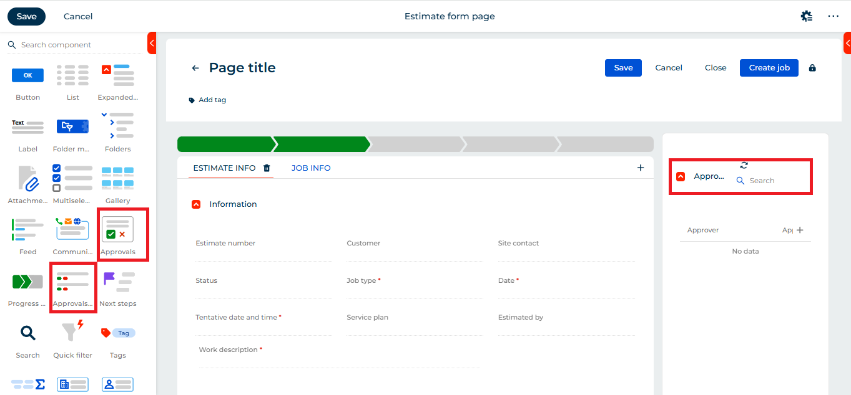Collapse the Approvals panel section

click(681, 176)
